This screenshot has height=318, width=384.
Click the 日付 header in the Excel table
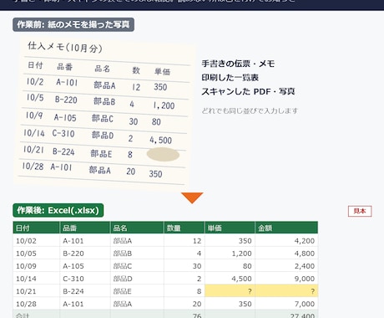(36, 228)
